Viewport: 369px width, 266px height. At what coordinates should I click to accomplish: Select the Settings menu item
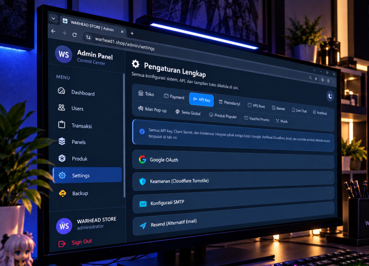click(87, 175)
